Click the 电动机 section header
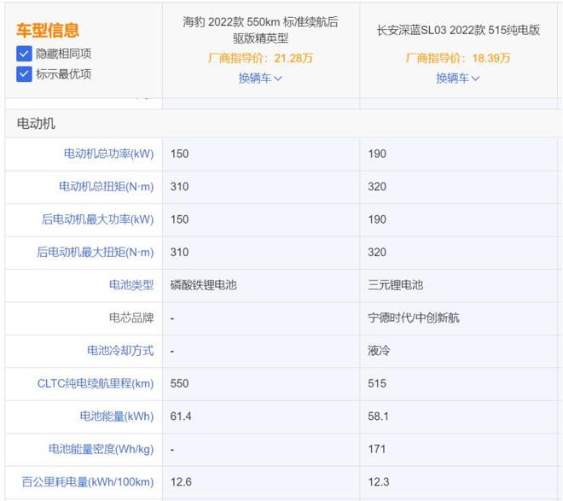 pos(36,124)
